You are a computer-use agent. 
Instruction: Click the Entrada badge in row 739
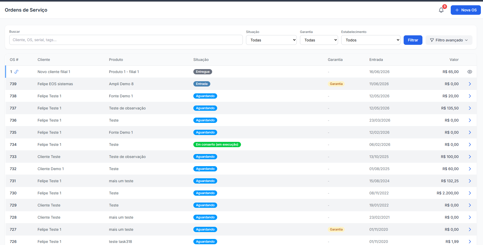pos(202,84)
